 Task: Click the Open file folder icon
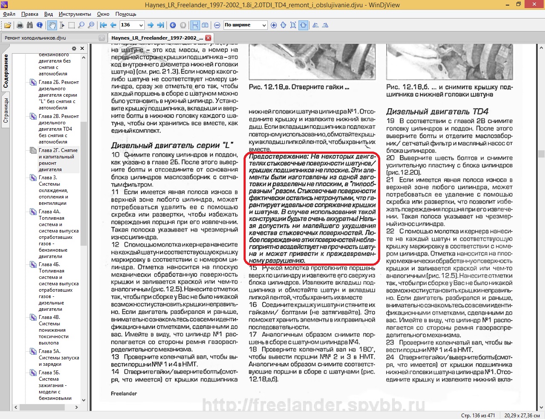[x=8, y=25]
